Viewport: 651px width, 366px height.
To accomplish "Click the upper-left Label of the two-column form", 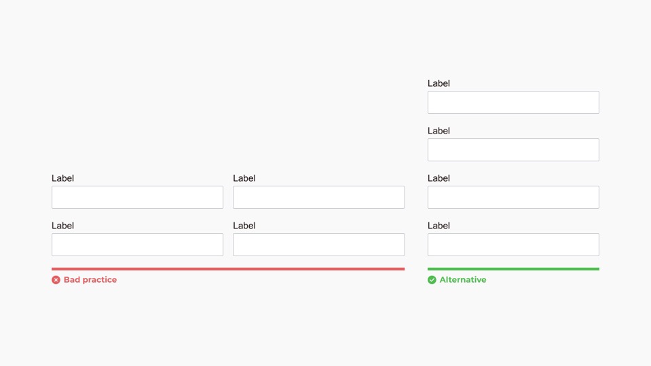I will tap(62, 178).
